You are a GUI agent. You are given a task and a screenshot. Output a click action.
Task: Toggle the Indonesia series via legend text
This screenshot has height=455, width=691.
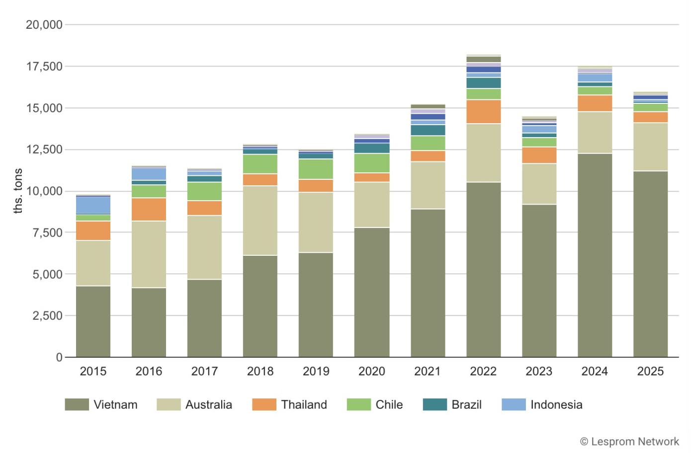[x=556, y=404]
